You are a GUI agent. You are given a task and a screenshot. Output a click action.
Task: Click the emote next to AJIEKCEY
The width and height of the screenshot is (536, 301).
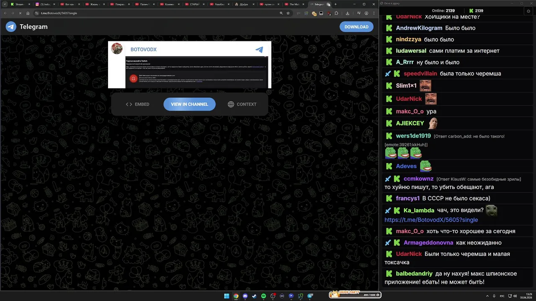coord(433,123)
